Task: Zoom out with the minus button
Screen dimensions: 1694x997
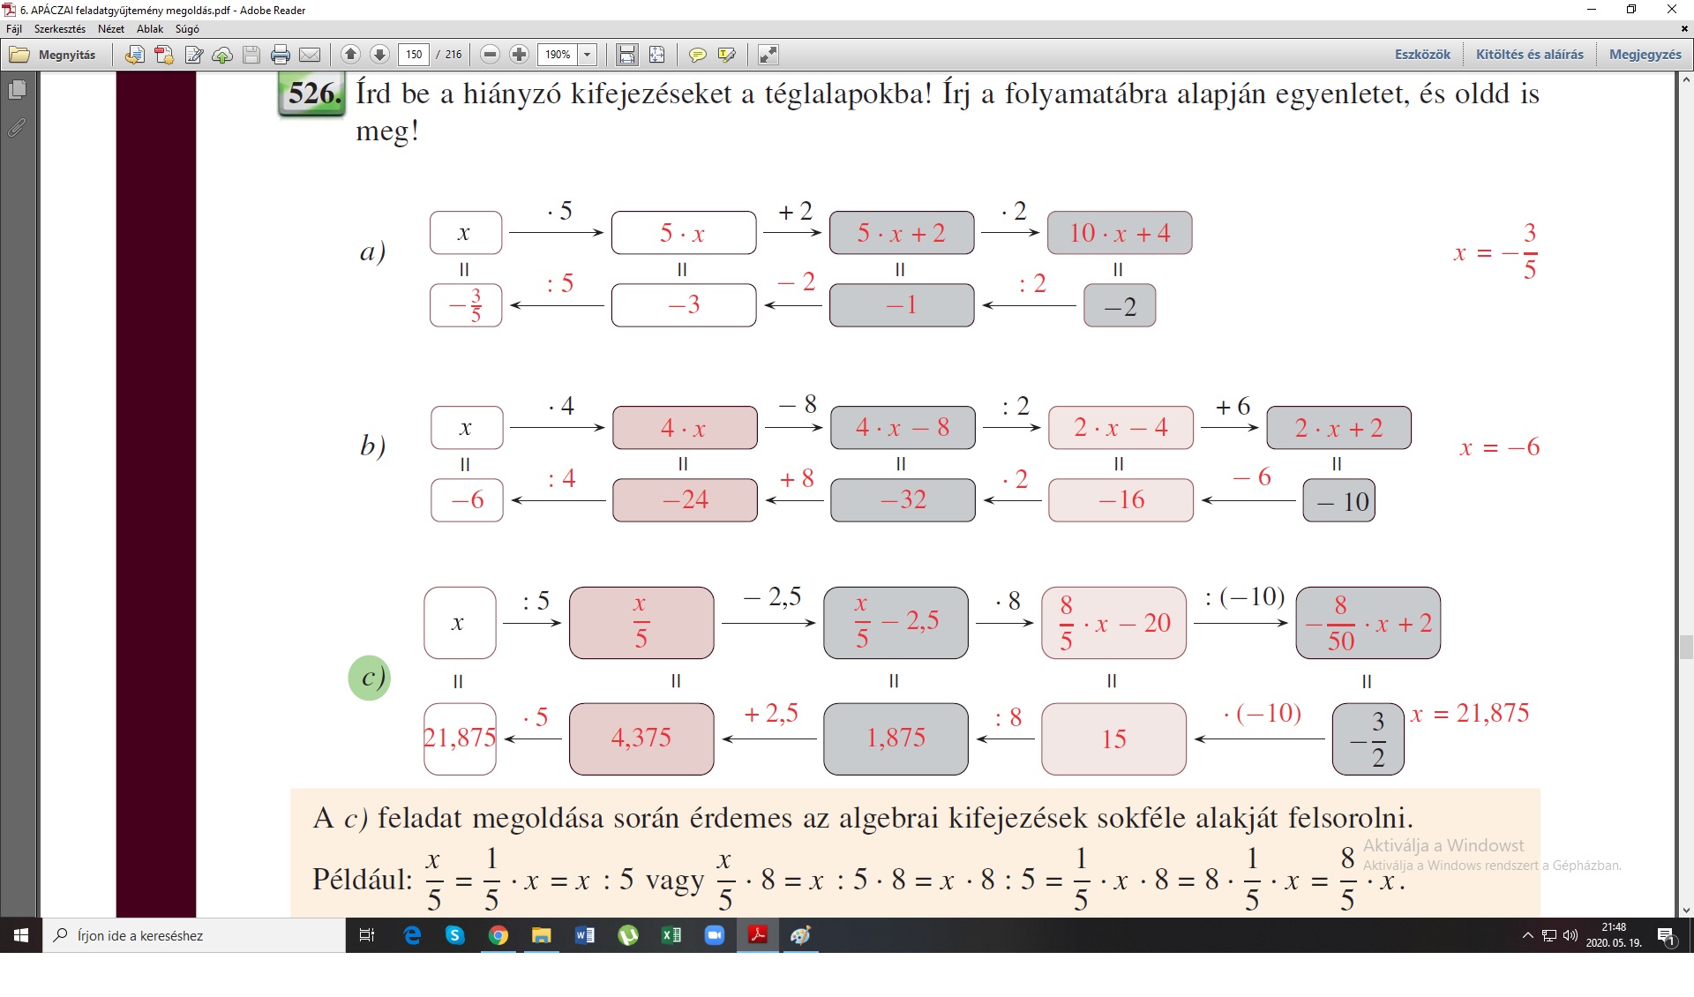Action: (x=491, y=55)
